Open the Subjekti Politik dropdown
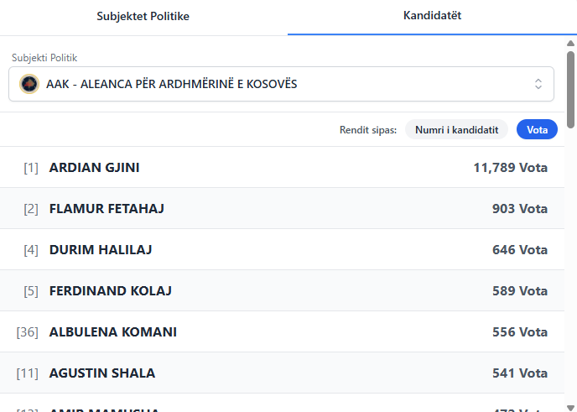This screenshot has width=577, height=412. [x=281, y=84]
